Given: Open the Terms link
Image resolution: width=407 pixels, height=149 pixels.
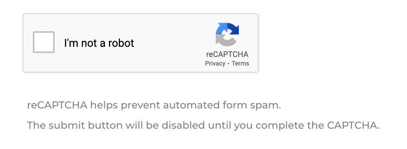Looking at the screenshot, I should 240,64.
